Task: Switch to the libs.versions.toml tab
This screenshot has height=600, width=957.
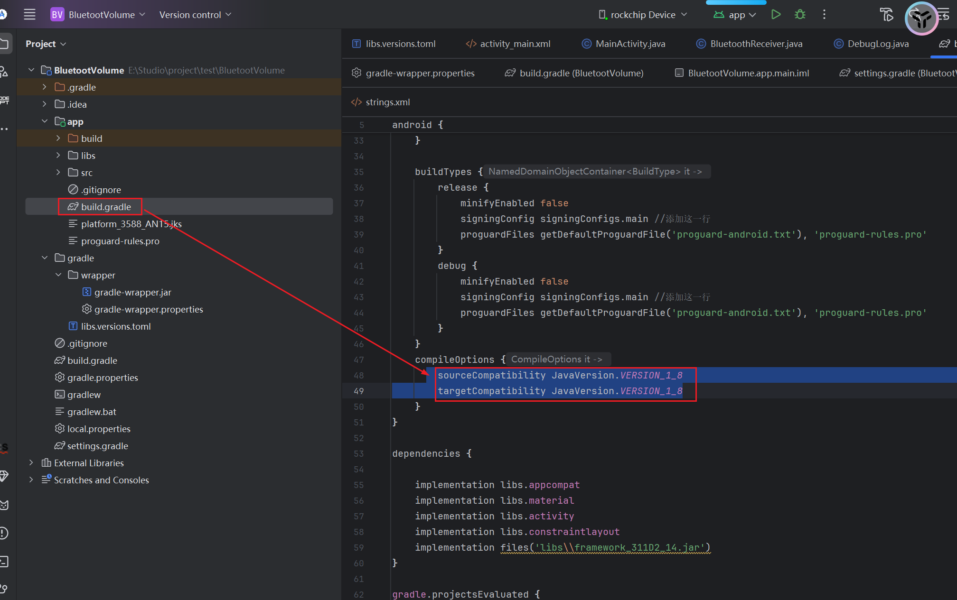Action: click(x=394, y=44)
